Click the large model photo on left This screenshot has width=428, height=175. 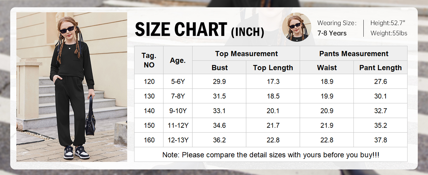(x=72, y=87)
